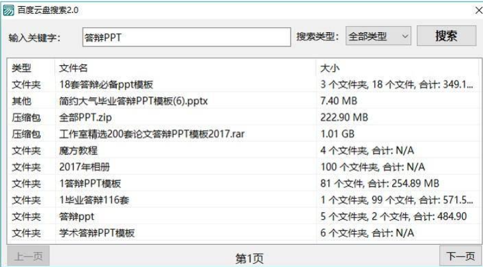Select the 学术答辩PPT模板 folder

[x=244, y=233]
